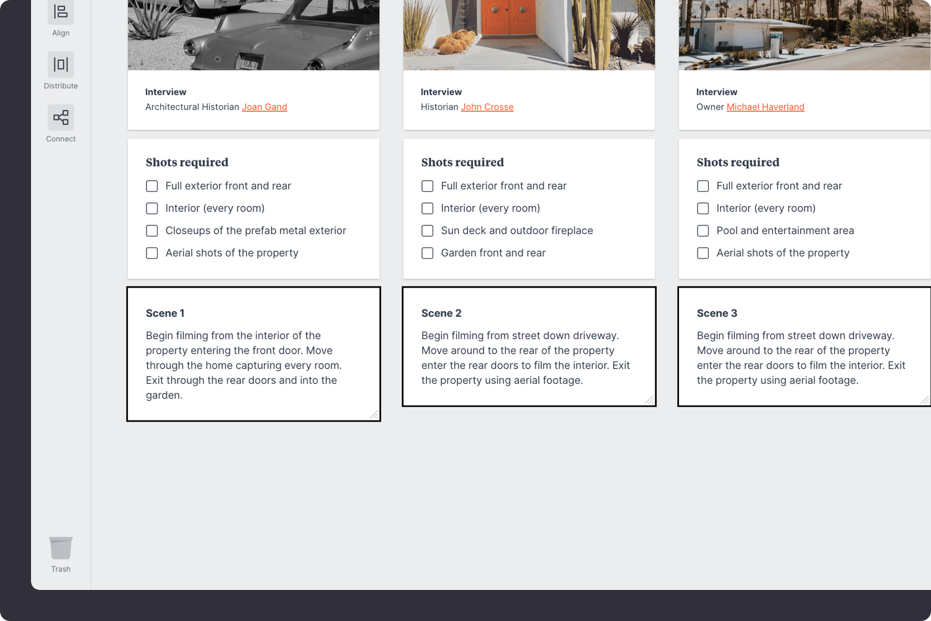This screenshot has width=931, height=621.
Task: Click Scene 1 card resize handle
Action: coord(374,414)
